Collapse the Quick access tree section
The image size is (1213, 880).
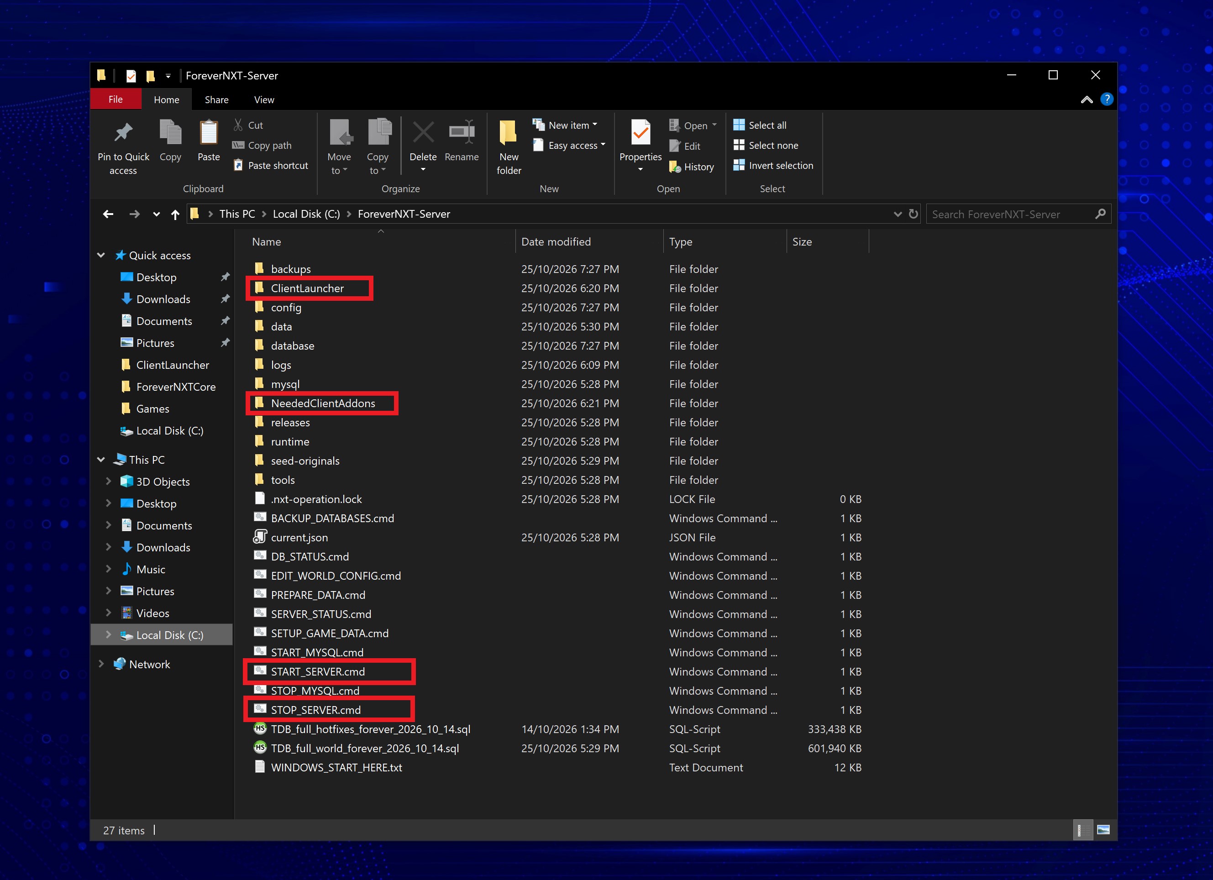[100, 256]
